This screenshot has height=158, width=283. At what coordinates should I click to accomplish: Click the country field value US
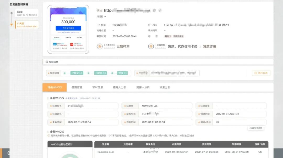[231, 122]
